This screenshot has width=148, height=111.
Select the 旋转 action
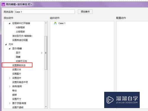point(15,95)
